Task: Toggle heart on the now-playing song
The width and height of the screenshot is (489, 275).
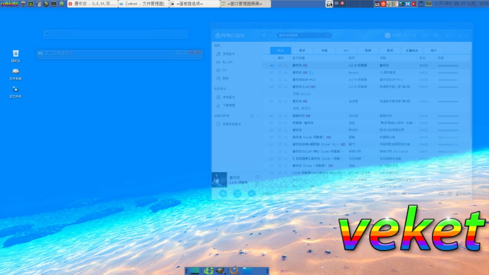Action: point(257,177)
